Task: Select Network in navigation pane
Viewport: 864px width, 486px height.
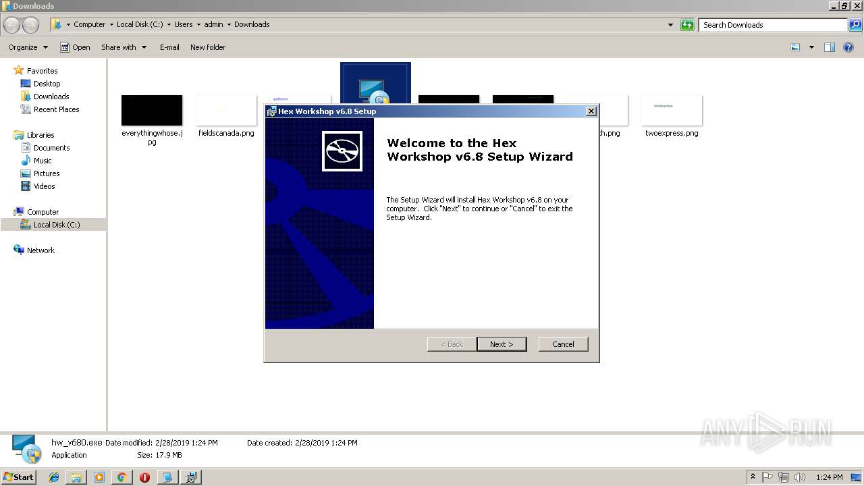Action: tap(40, 250)
